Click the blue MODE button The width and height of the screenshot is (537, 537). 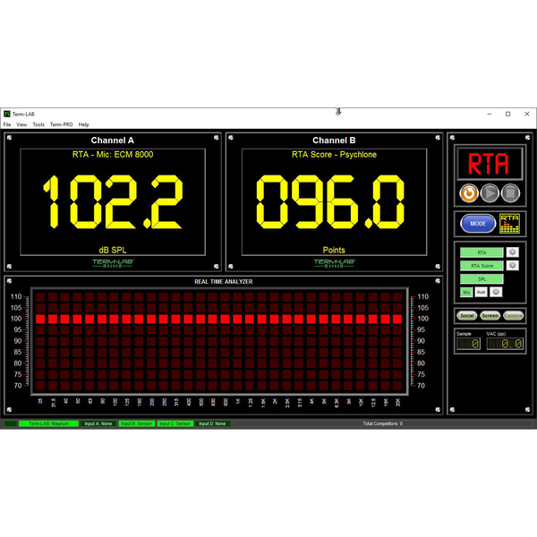tap(478, 224)
